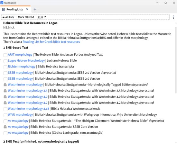
Task: Check the Logos Hebrew Morphology checkbox
Action: pos(5,61)
